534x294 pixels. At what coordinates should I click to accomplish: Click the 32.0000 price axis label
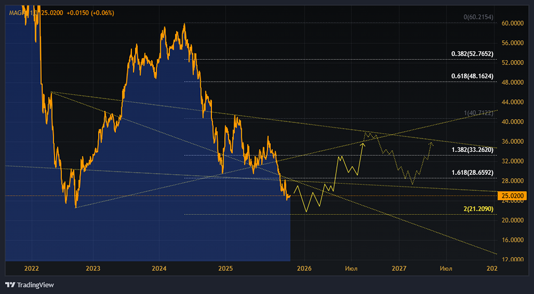[513, 161]
